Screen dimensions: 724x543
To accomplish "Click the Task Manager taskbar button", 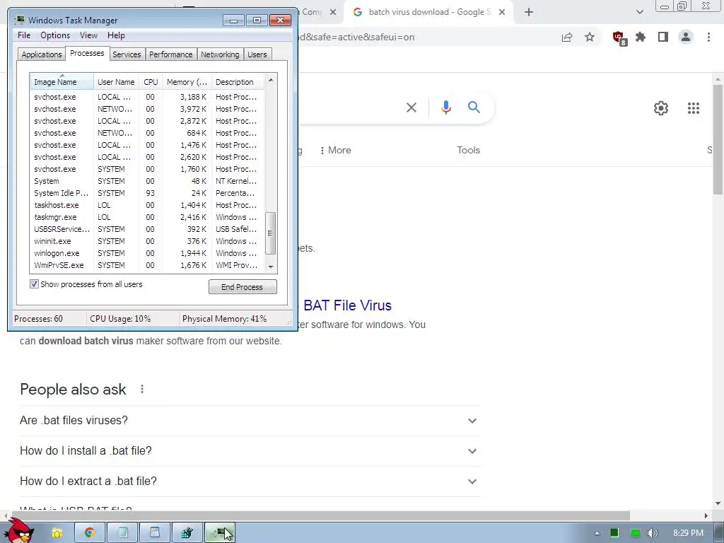I will point(220,533).
